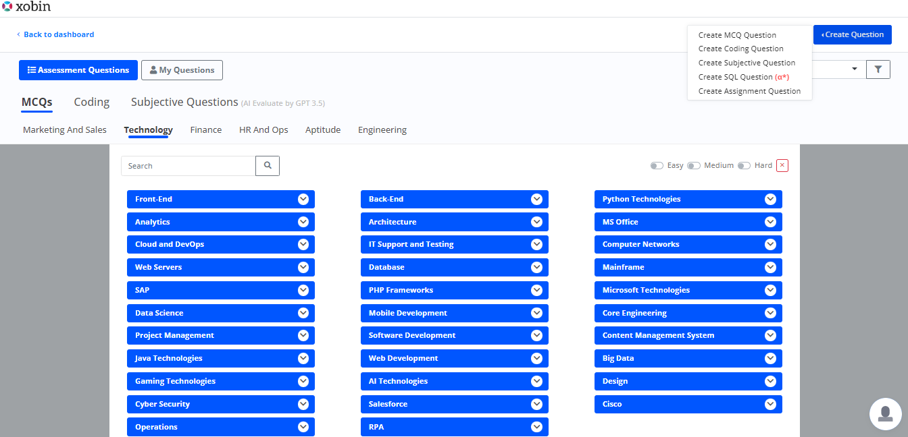Expand the Python Technologies category
This screenshot has height=437, width=908.
point(770,199)
